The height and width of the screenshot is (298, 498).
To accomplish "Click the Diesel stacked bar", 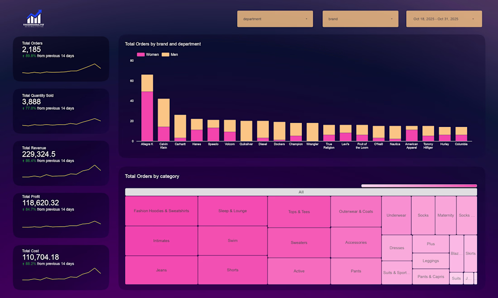I will (263, 131).
